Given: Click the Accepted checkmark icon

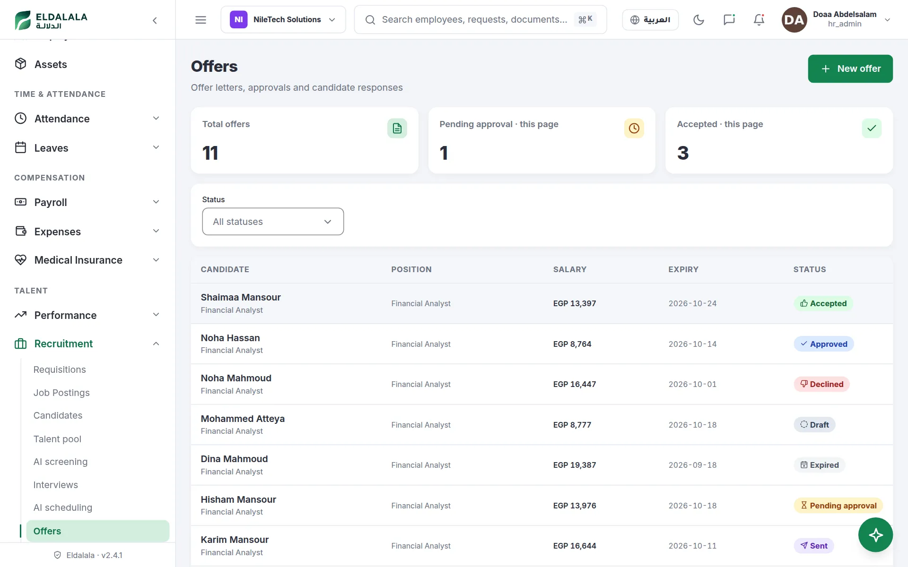Looking at the screenshot, I should (x=871, y=128).
